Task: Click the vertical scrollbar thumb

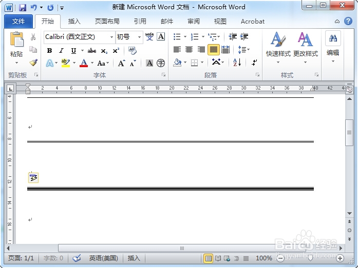Action: point(349,133)
